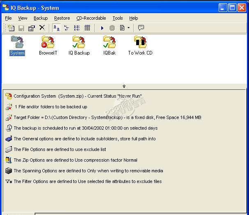Click the New configuration toolbar icon
Image resolution: width=249 pixels, height=215 pixels.
[11, 28]
